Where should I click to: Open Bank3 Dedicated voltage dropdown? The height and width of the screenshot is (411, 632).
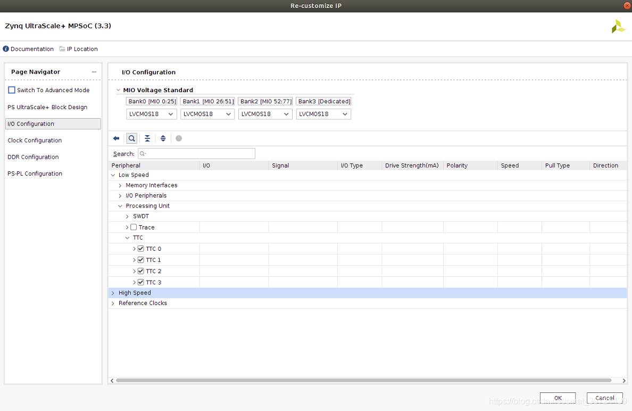point(323,114)
